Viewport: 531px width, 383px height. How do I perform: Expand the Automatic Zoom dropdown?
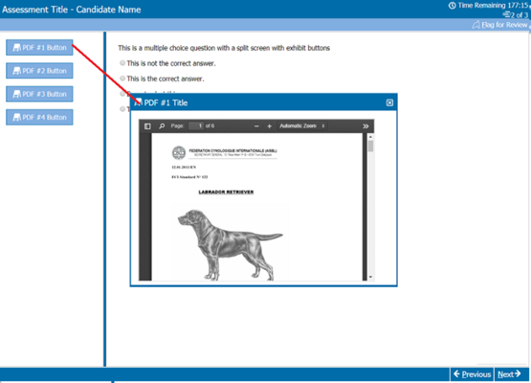tap(302, 125)
